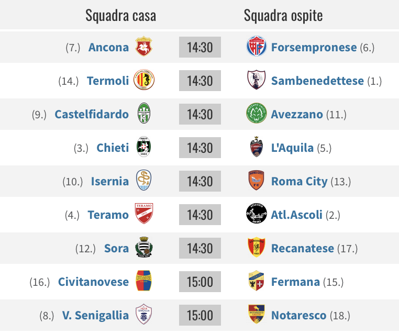Click the Teramo red-white crest
The image size is (399, 334).
pyautogui.click(x=144, y=214)
